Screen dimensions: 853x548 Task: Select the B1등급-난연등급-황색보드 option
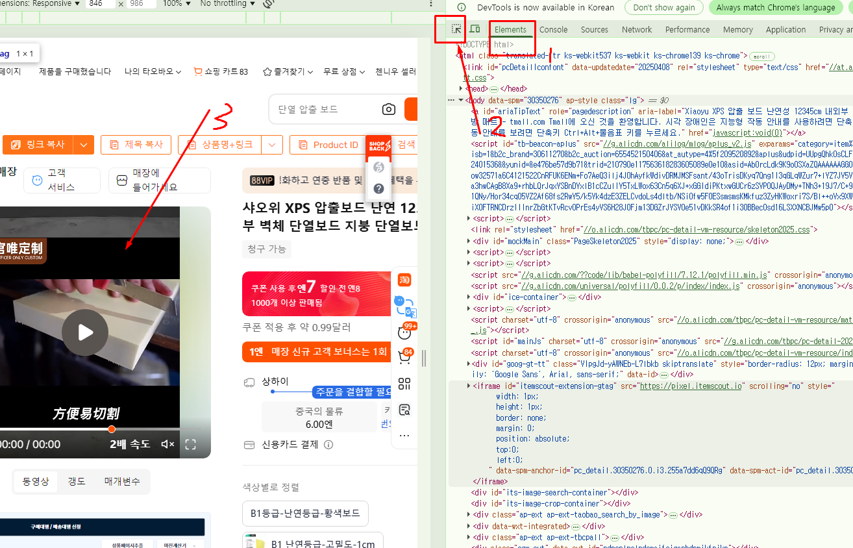tap(305, 513)
